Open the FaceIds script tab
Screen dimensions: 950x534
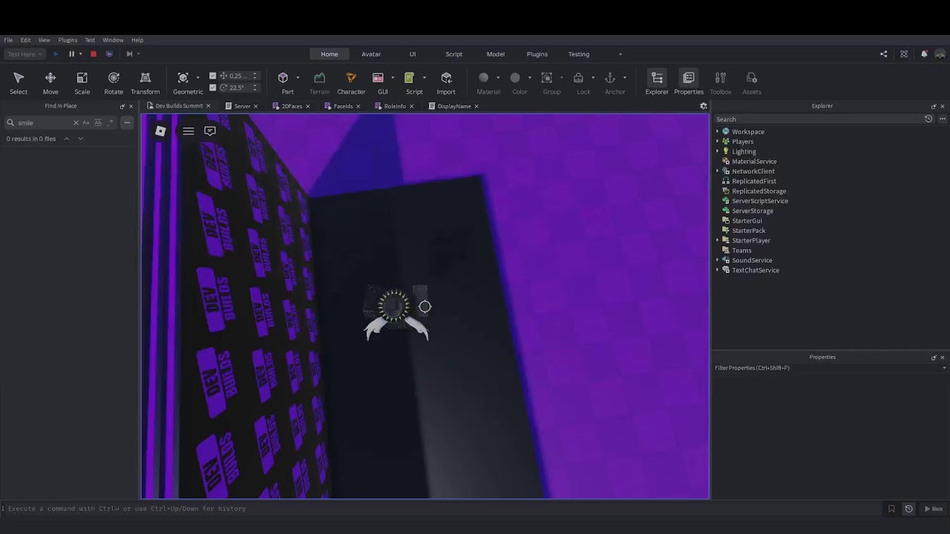(343, 106)
